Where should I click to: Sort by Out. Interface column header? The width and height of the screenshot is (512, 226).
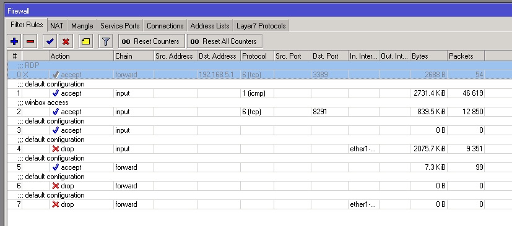tap(395, 56)
